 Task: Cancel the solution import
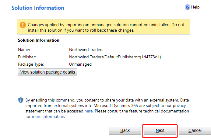[x=195, y=130]
